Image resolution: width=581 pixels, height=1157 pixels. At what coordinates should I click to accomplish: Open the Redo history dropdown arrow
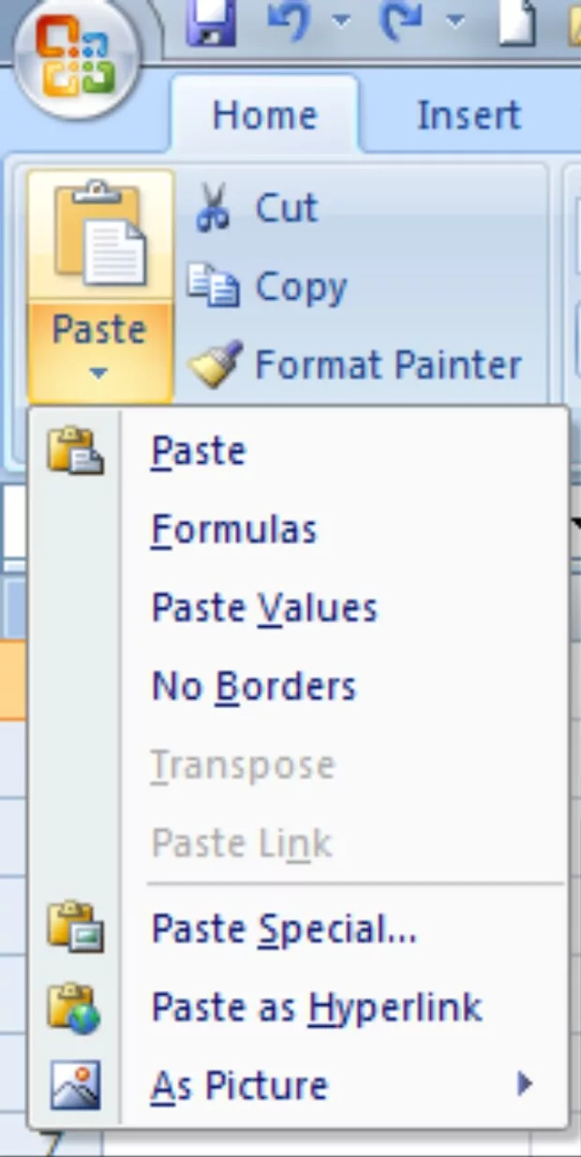(x=455, y=21)
